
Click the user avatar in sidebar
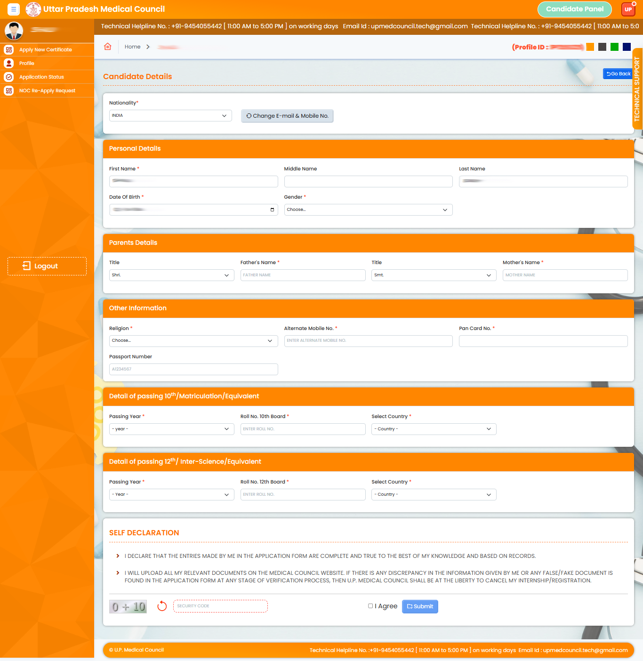[14, 31]
